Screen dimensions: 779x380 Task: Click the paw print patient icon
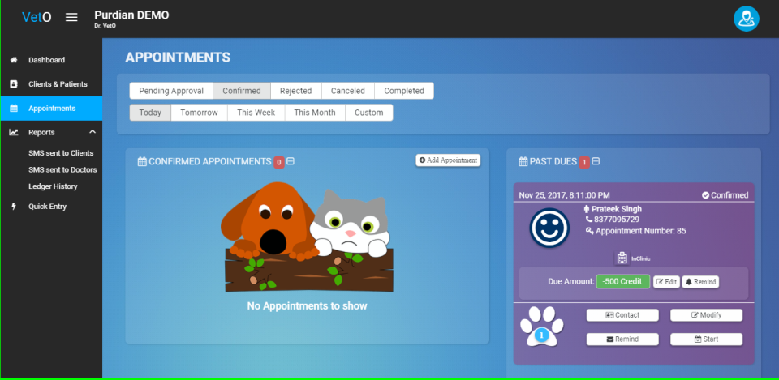click(541, 327)
